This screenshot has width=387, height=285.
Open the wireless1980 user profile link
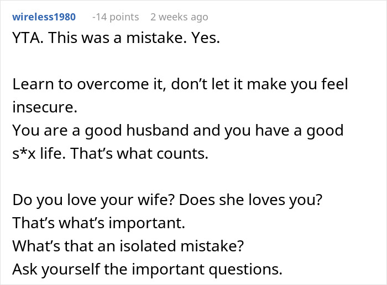point(44,17)
